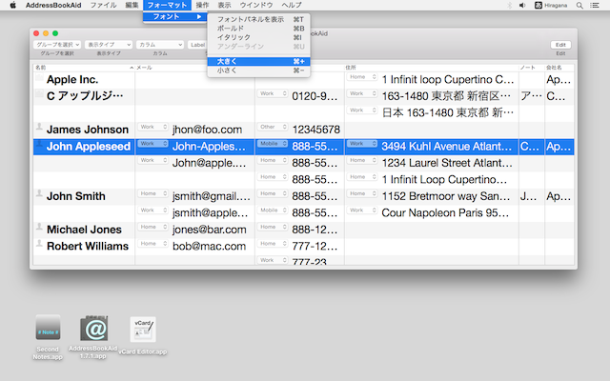Change Home label of 1 Infinit loop address
This screenshot has height=381, width=610.
[x=362, y=77]
